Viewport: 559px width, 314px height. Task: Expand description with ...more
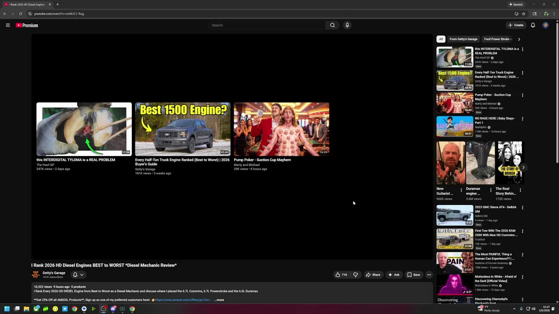click(219, 300)
